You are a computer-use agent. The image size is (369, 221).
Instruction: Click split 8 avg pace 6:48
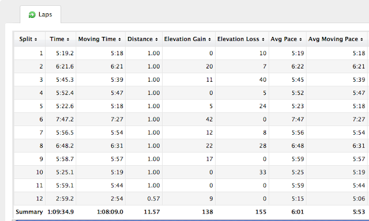[298, 146]
